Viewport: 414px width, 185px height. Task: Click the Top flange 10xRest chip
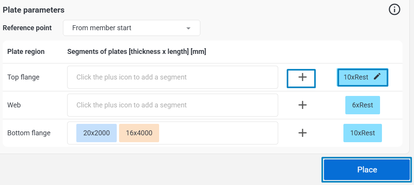pyautogui.click(x=356, y=77)
